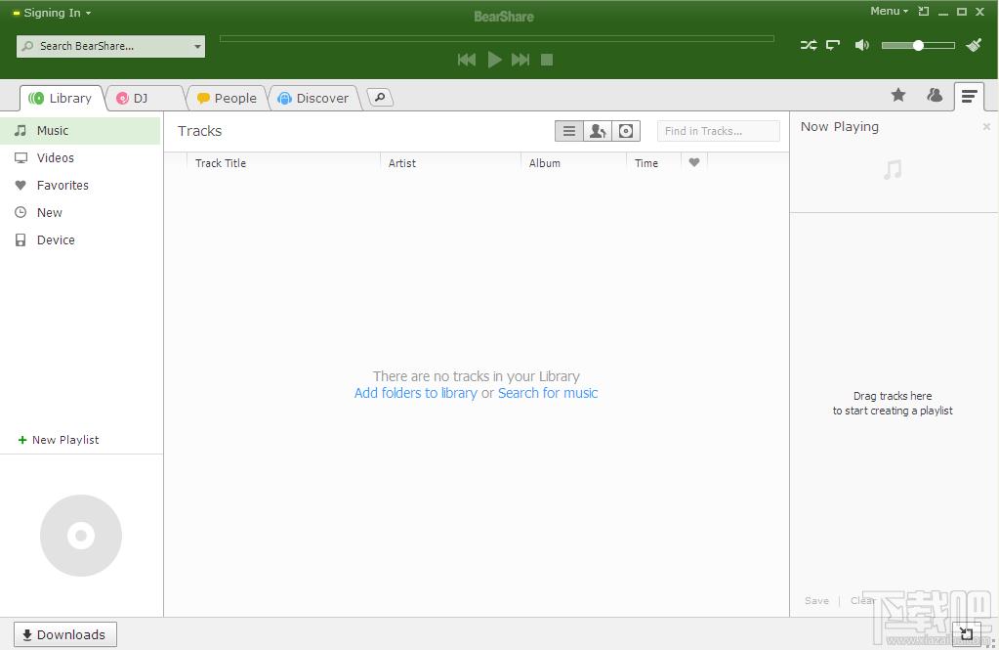Click the friends icon next to star
The height and width of the screenshot is (650, 999).
pyautogui.click(x=935, y=95)
